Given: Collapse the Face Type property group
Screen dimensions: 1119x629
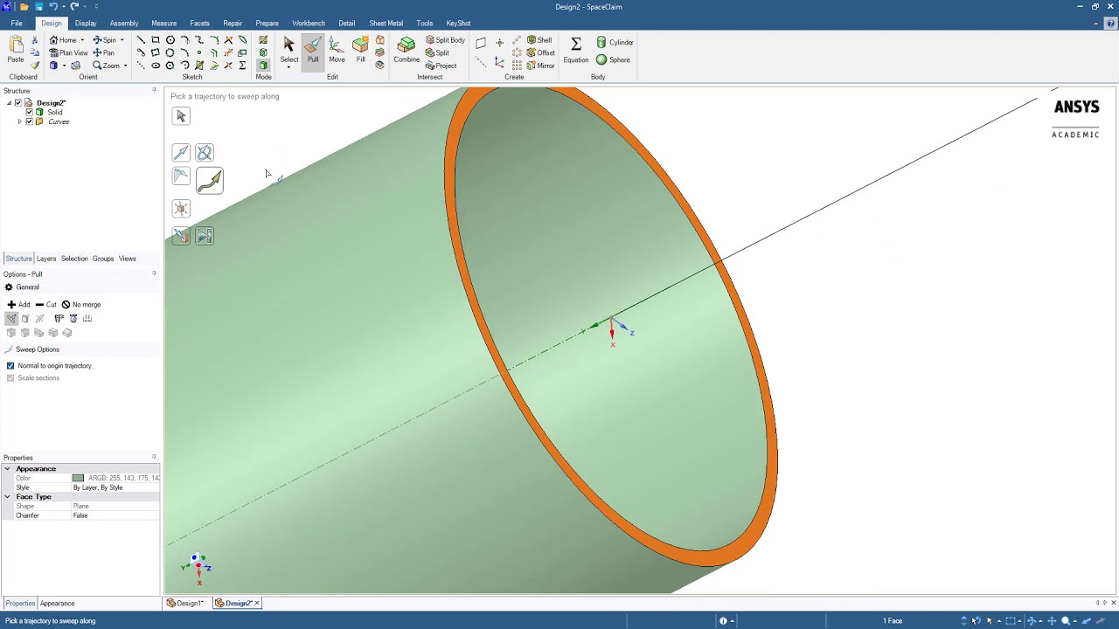Looking at the screenshot, I should coord(7,497).
